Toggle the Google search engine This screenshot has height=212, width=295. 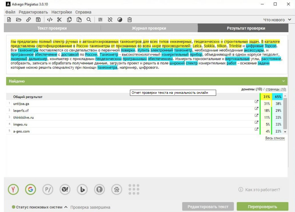(x=30, y=189)
